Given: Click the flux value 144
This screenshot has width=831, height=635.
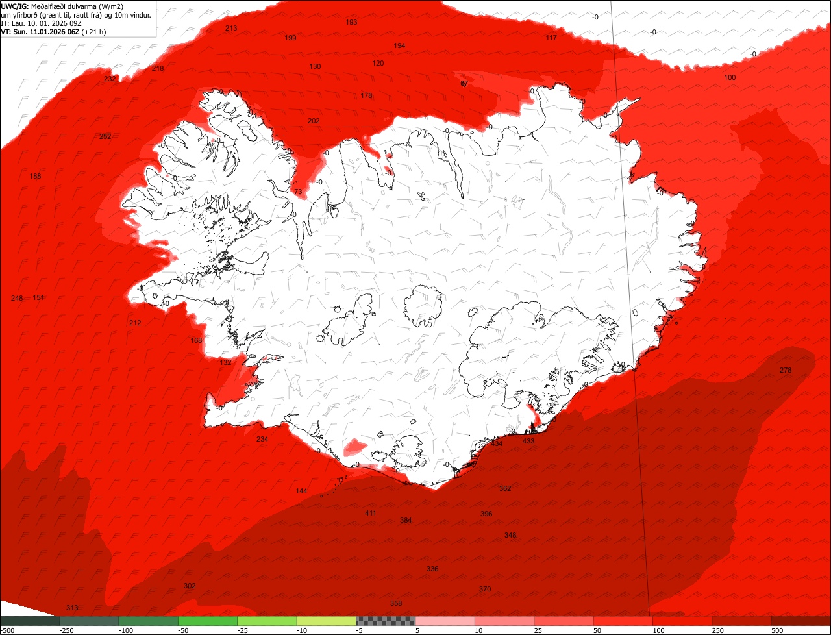Looking at the screenshot, I should (301, 492).
